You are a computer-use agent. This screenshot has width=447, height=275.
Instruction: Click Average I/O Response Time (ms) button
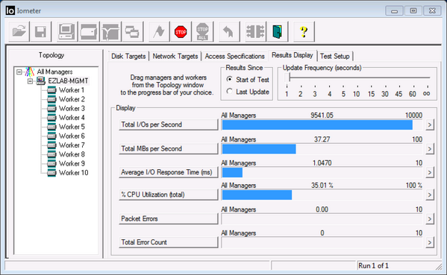[x=169, y=172]
